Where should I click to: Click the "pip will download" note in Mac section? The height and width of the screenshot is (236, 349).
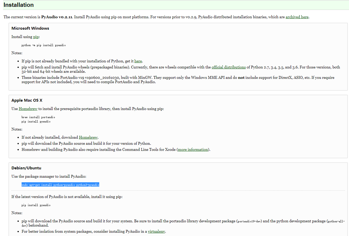point(86,143)
